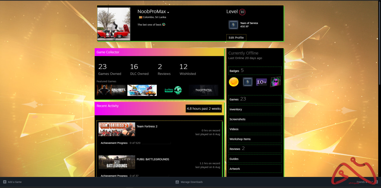
Task: Click the gold coin badge icon
Action: (x=234, y=82)
